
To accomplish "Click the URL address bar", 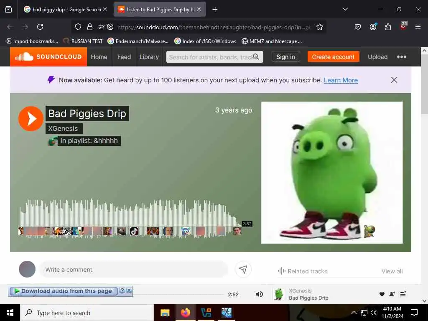I will 214,27.
